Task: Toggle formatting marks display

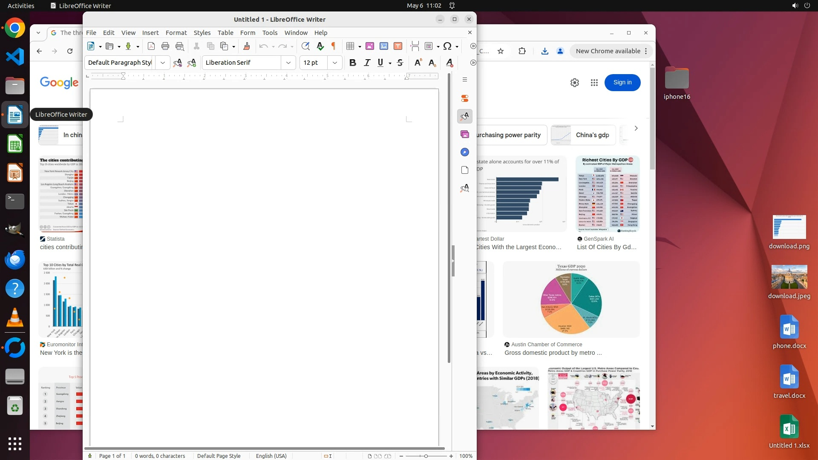Action: click(334, 46)
